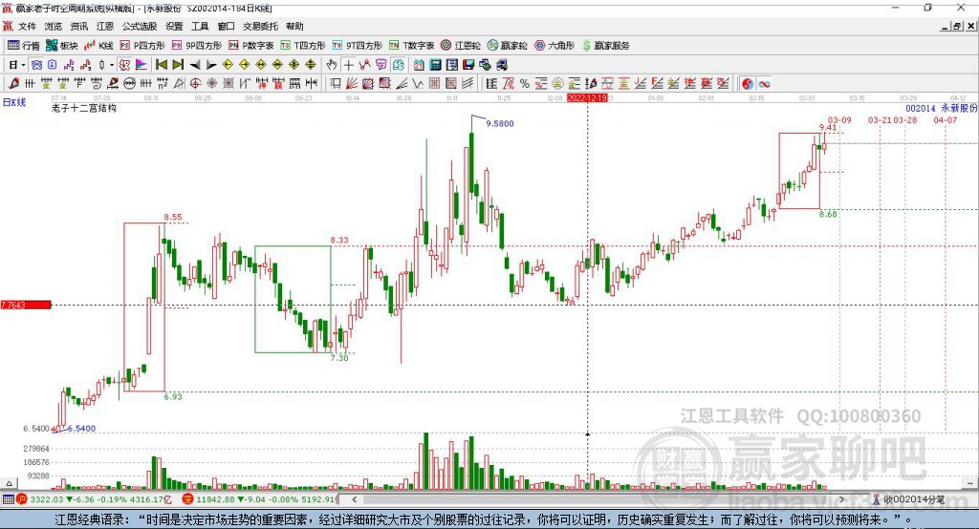
Task: Select the hand pan tool icon
Action: tap(332, 65)
